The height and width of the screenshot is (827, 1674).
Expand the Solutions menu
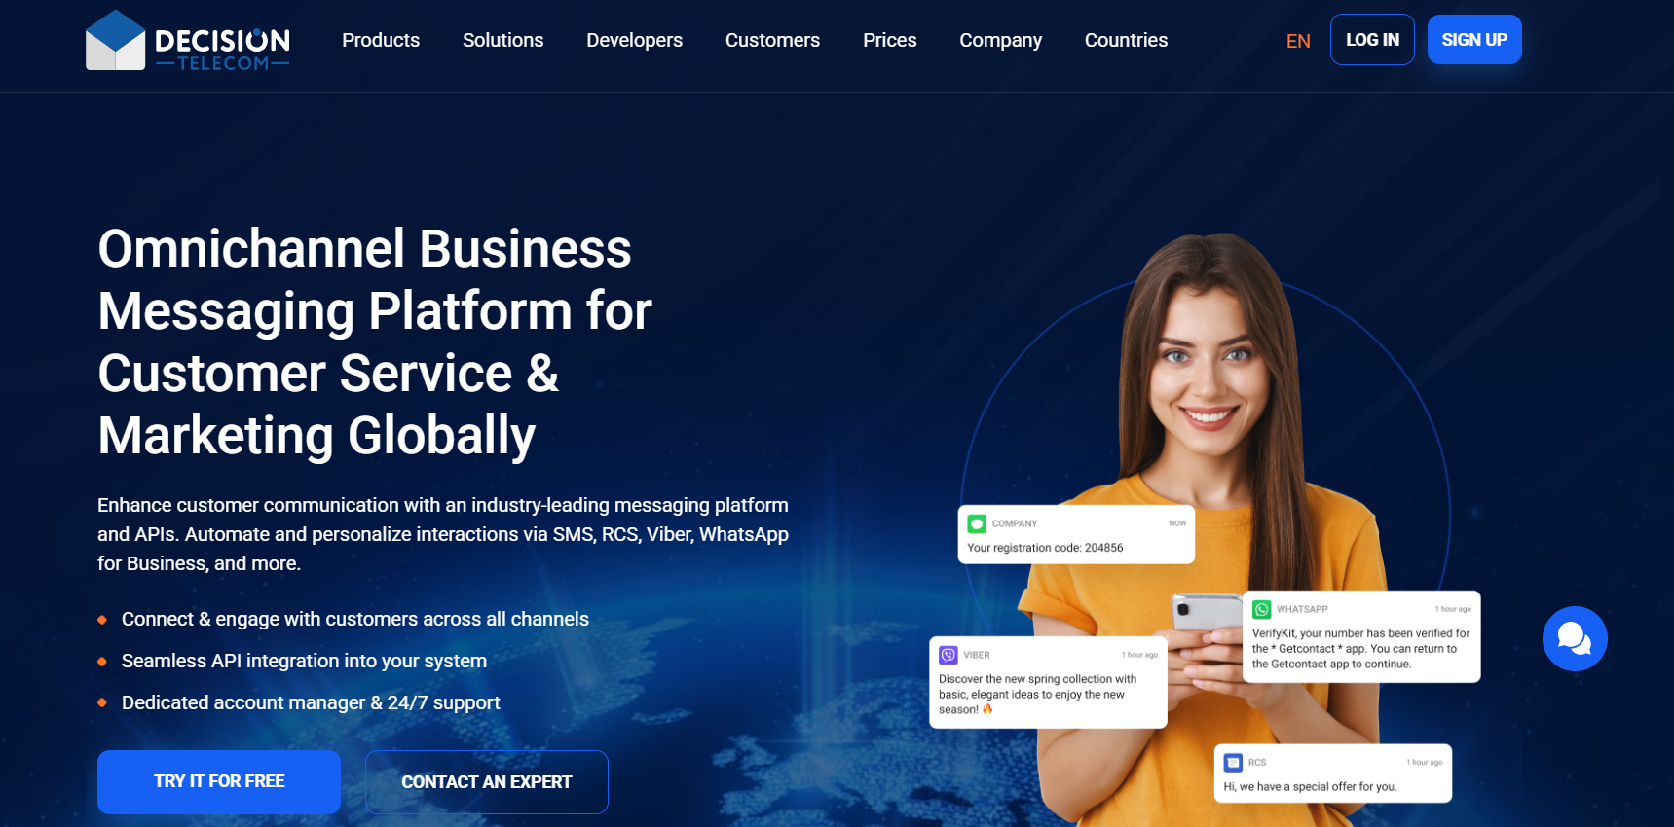[502, 40]
